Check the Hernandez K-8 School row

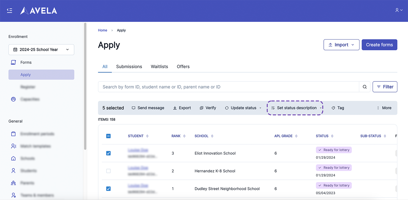(108, 171)
